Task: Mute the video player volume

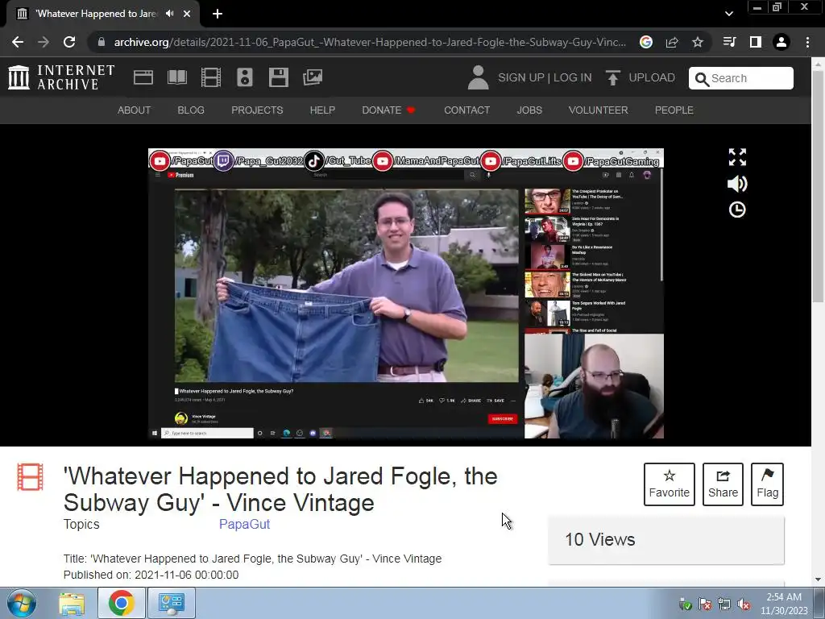Action: pyautogui.click(x=737, y=184)
